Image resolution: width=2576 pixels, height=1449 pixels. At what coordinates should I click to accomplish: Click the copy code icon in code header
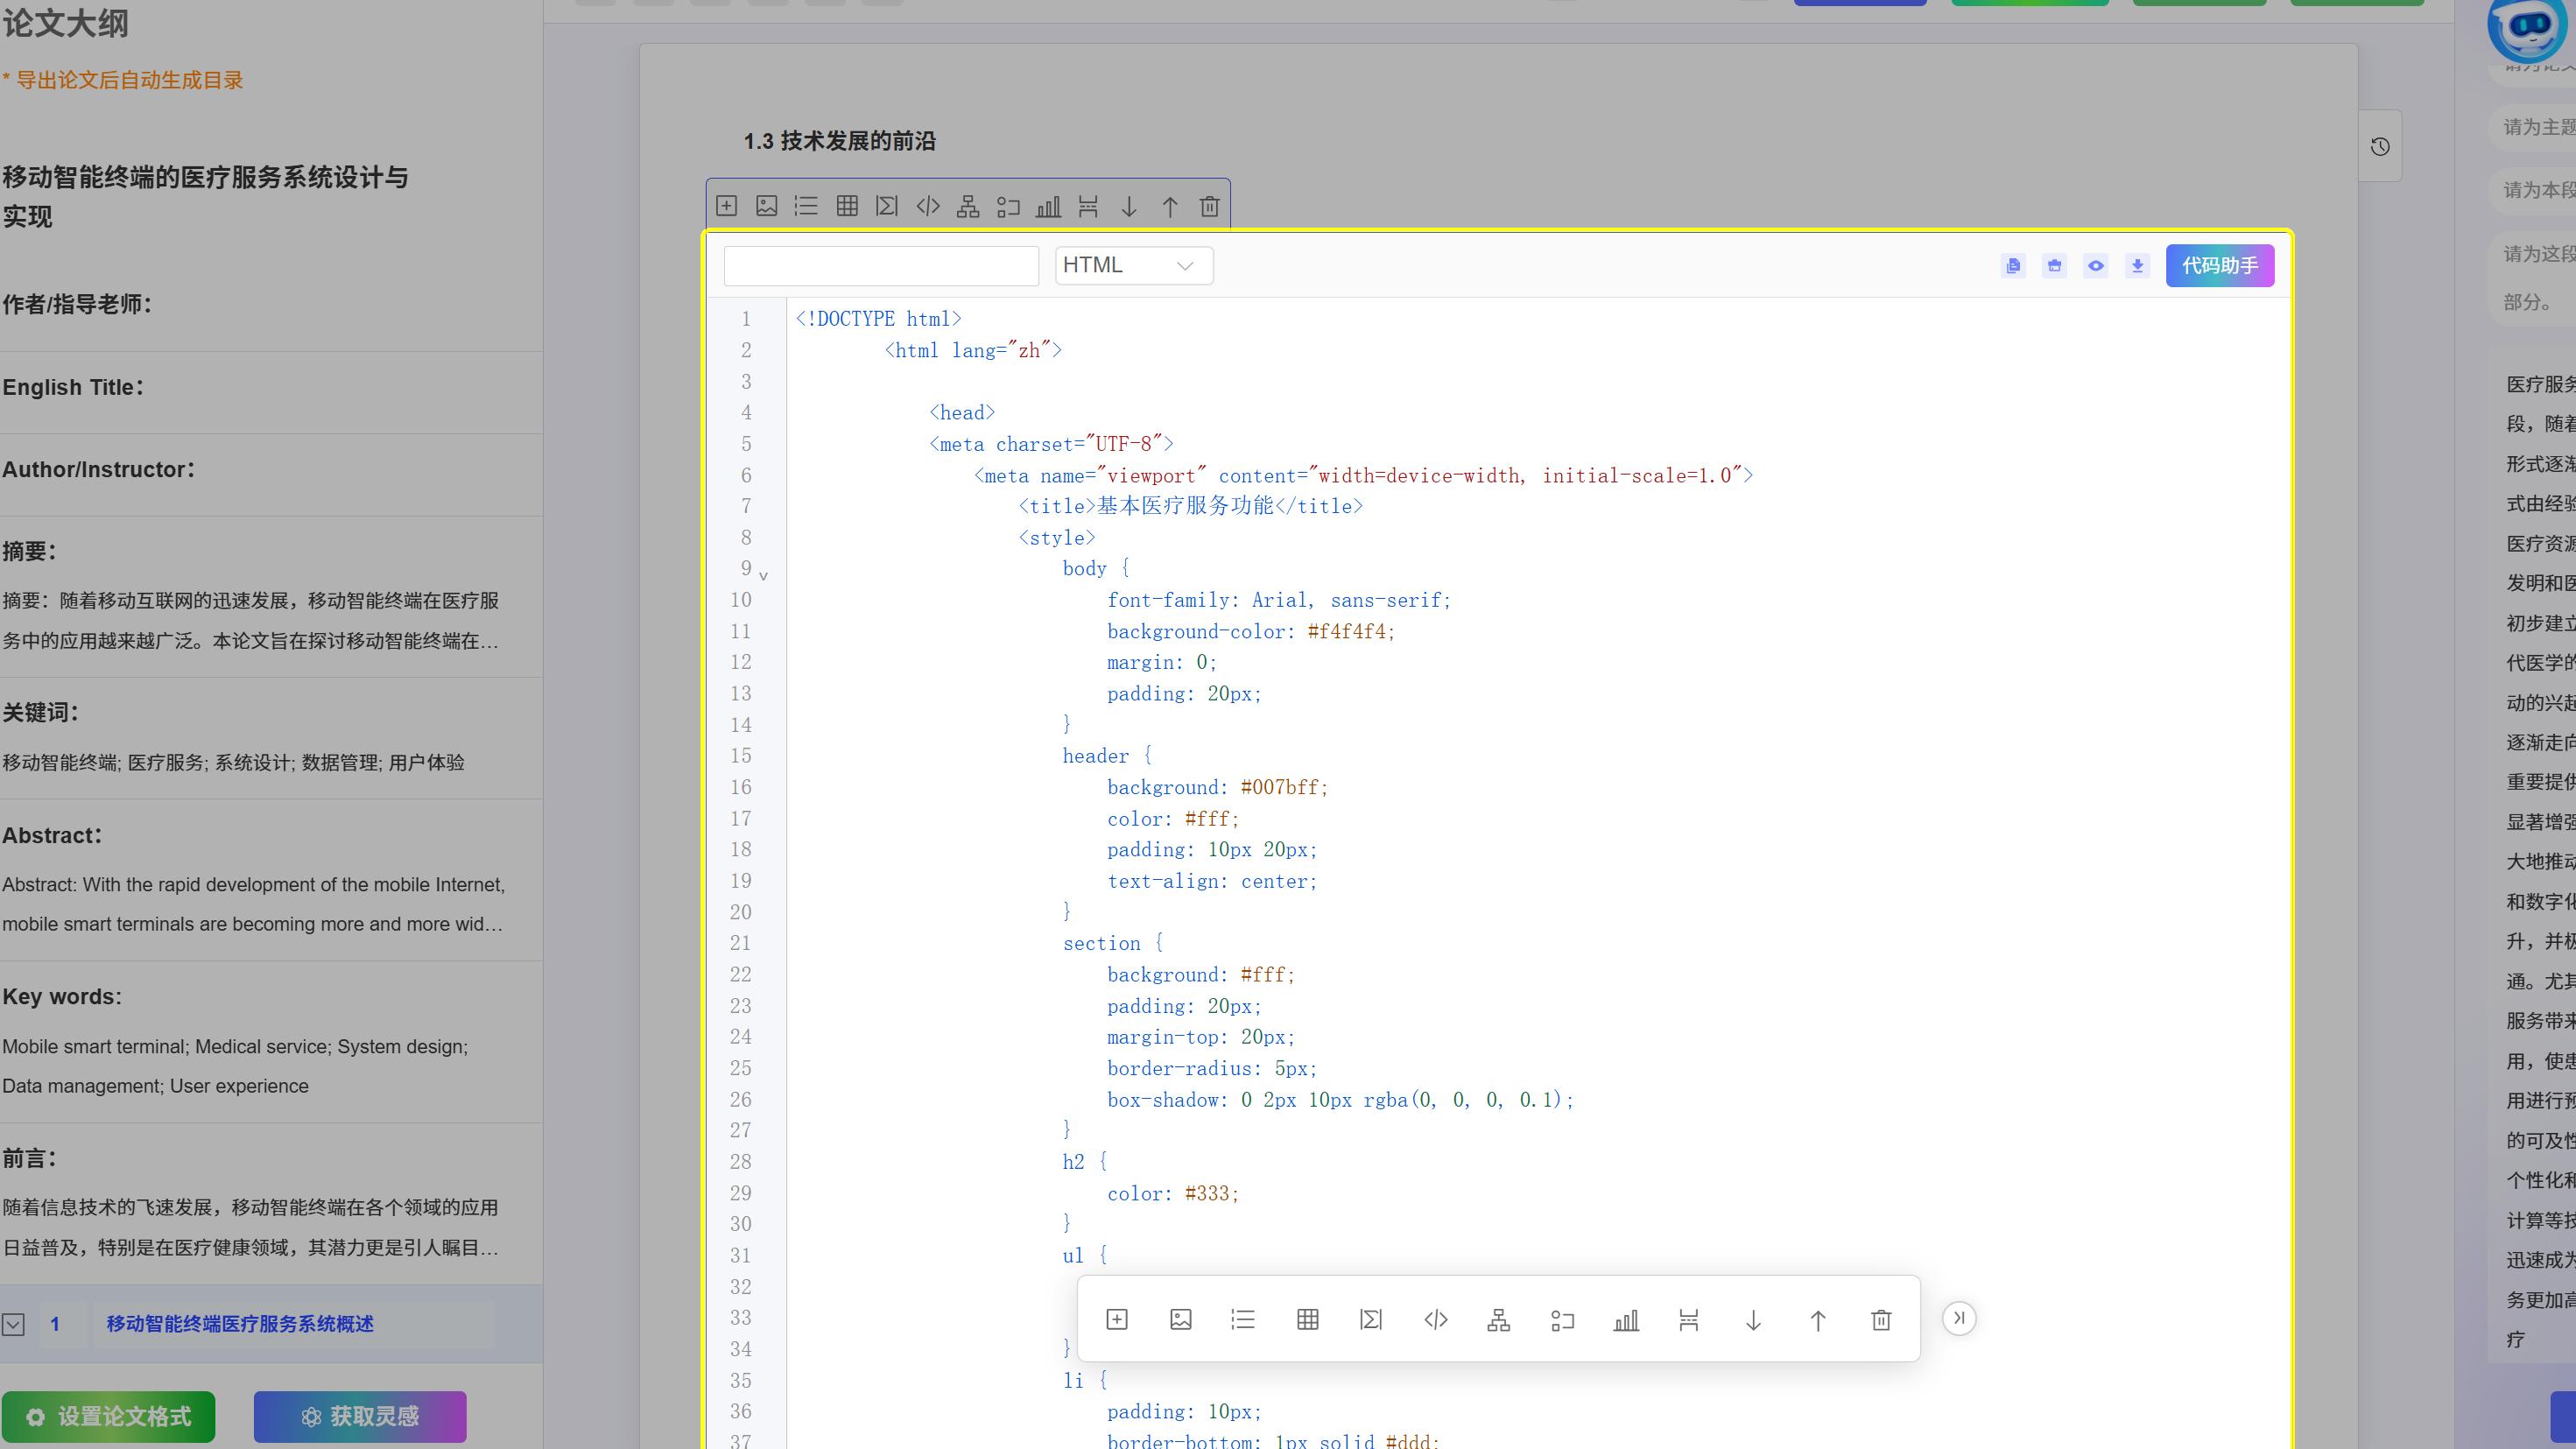2013,266
